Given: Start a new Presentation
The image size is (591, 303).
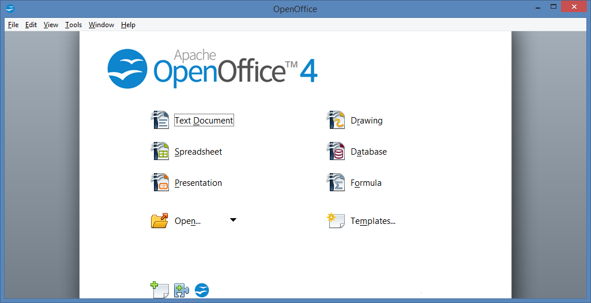Looking at the screenshot, I should 198,183.
